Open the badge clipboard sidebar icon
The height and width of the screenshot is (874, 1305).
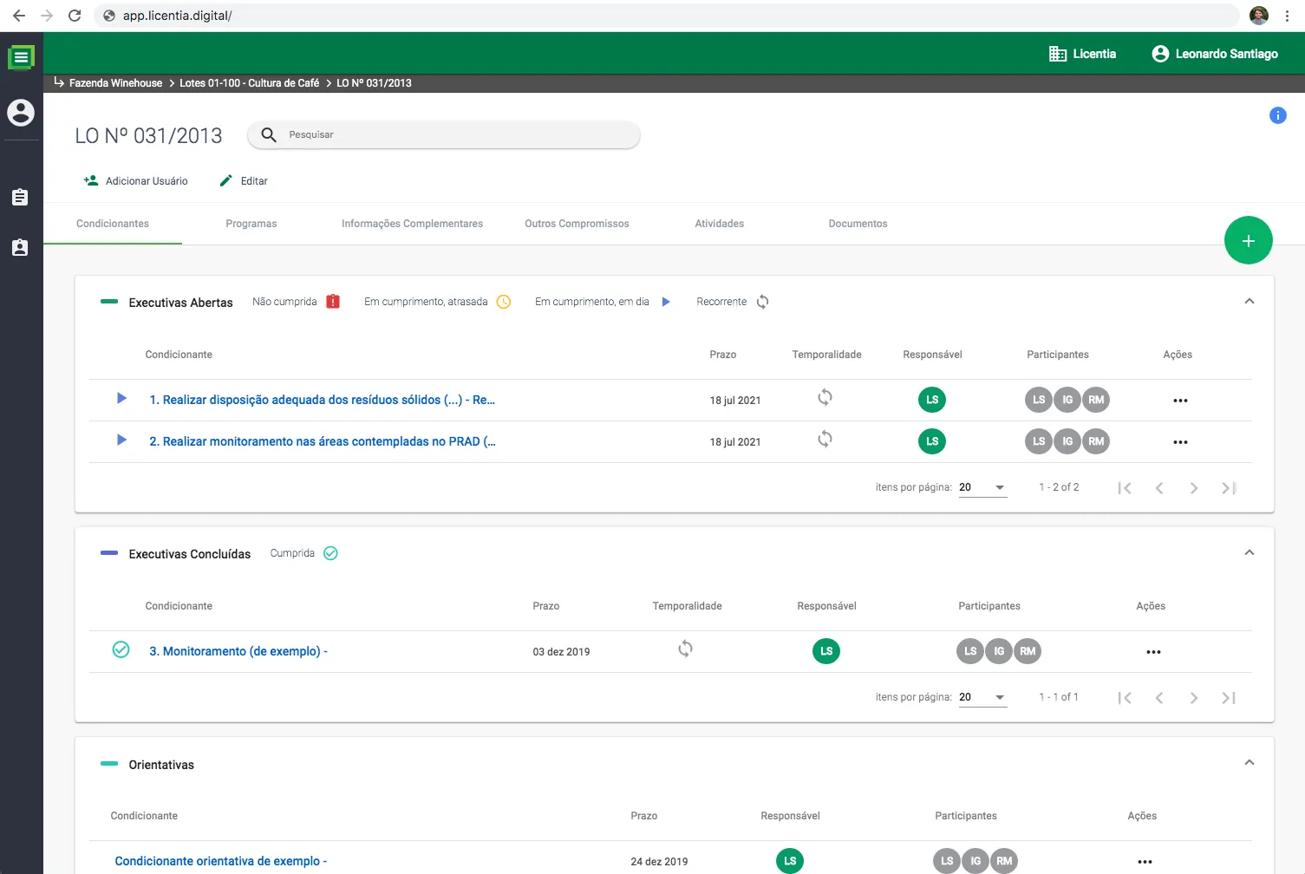point(20,247)
